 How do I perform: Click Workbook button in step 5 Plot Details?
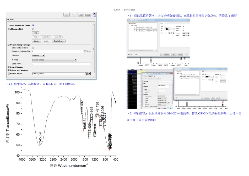coord(167,54)
